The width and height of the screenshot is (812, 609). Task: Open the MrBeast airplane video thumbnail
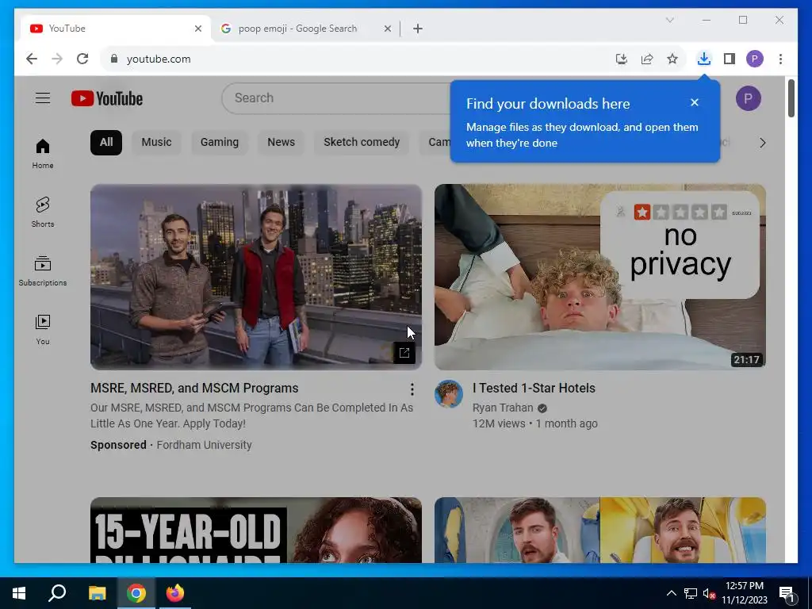pos(599,530)
